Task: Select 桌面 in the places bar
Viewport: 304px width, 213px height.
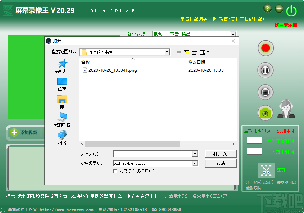Action: [x=62, y=85]
